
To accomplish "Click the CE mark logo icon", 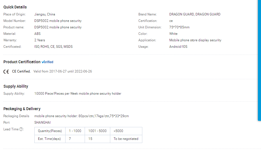I will pos(6,72).
